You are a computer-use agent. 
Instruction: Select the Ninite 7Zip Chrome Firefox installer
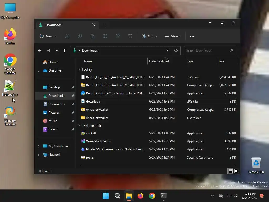click(x=158, y=149)
